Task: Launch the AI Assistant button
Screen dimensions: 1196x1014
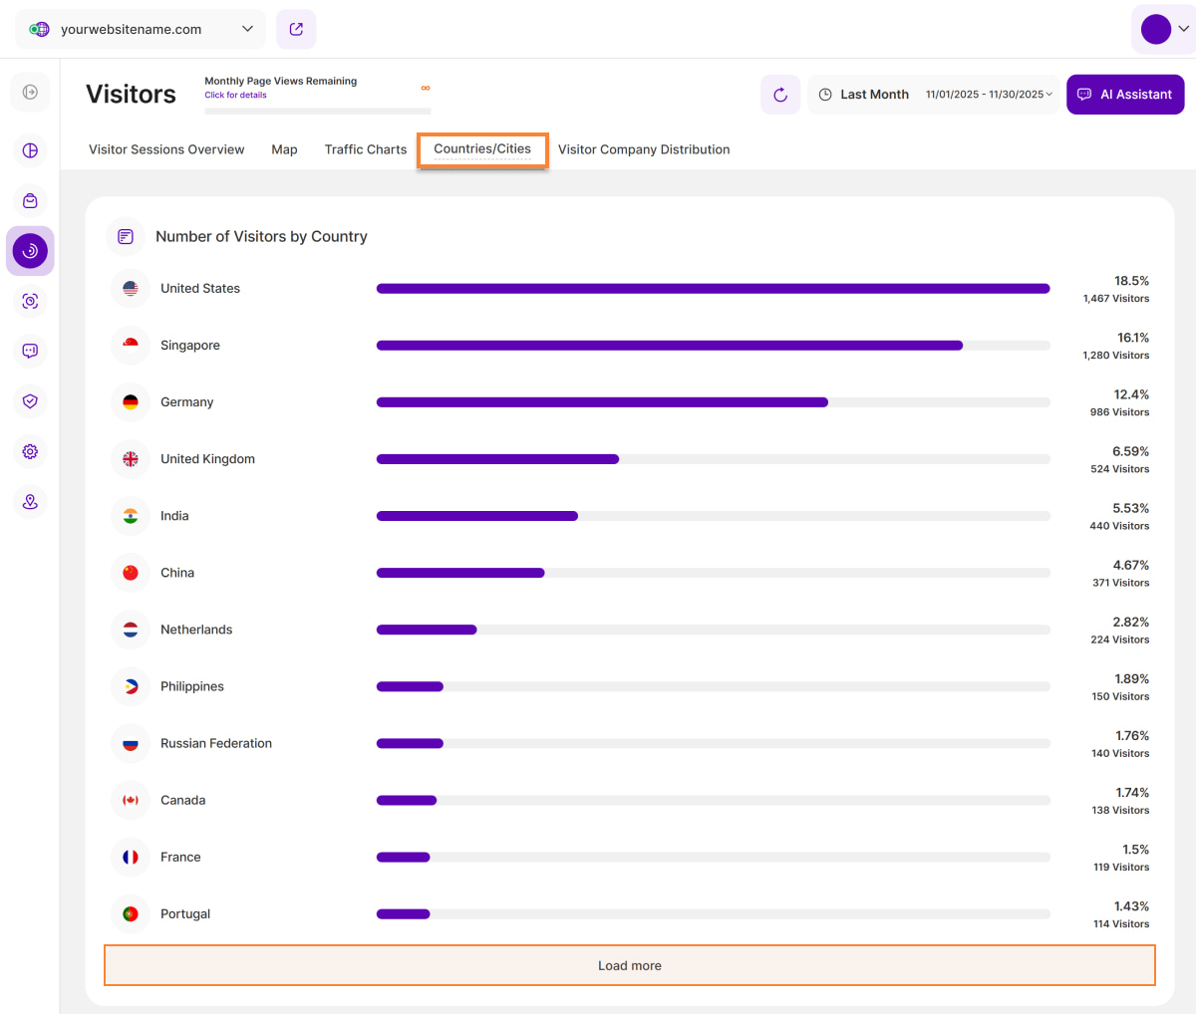Action: pos(1125,95)
